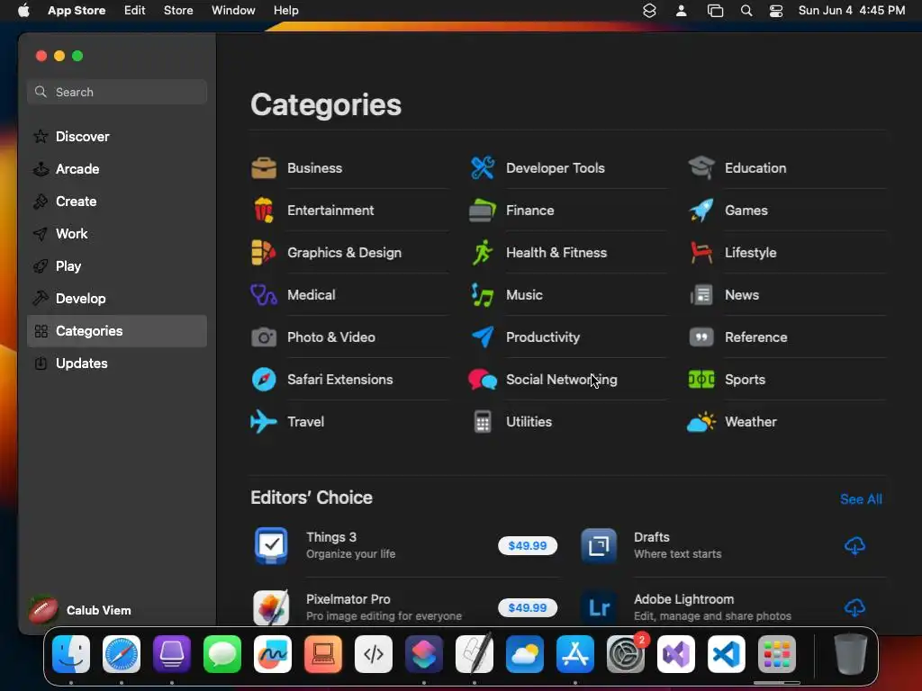Image resolution: width=922 pixels, height=691 pixels.
Task: Buy Things 3 for $49.99
Action: click(x=528, y=546)
